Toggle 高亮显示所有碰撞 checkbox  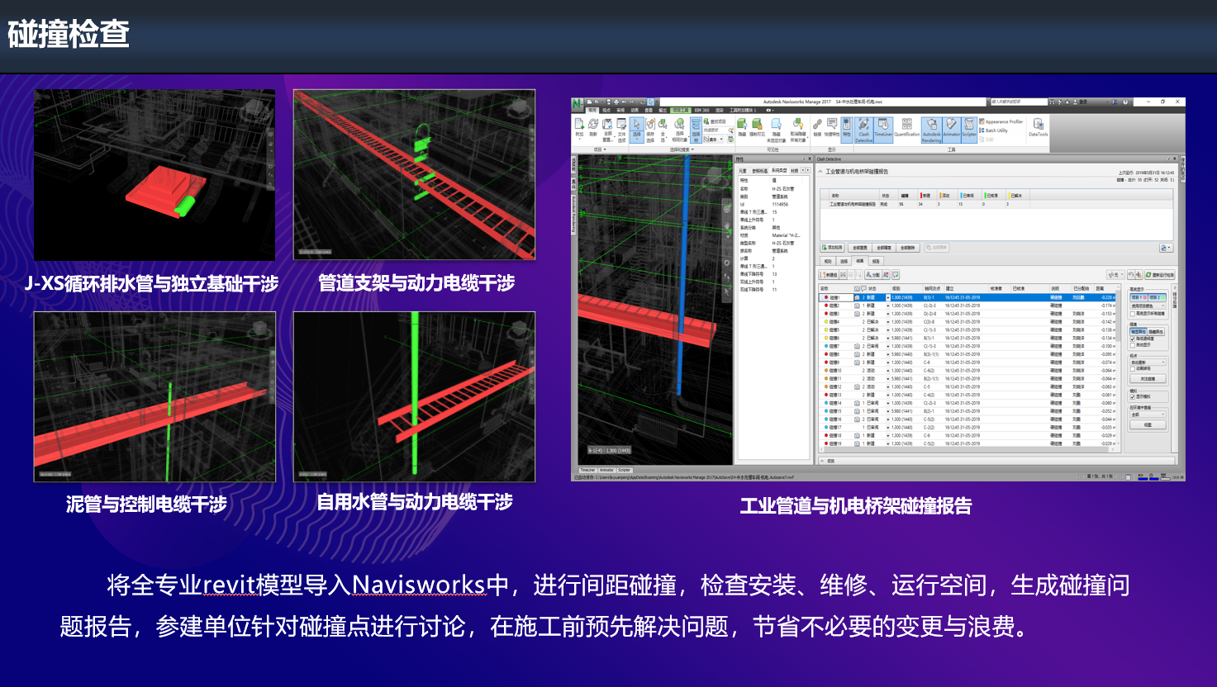click(x=1133, y=314)
